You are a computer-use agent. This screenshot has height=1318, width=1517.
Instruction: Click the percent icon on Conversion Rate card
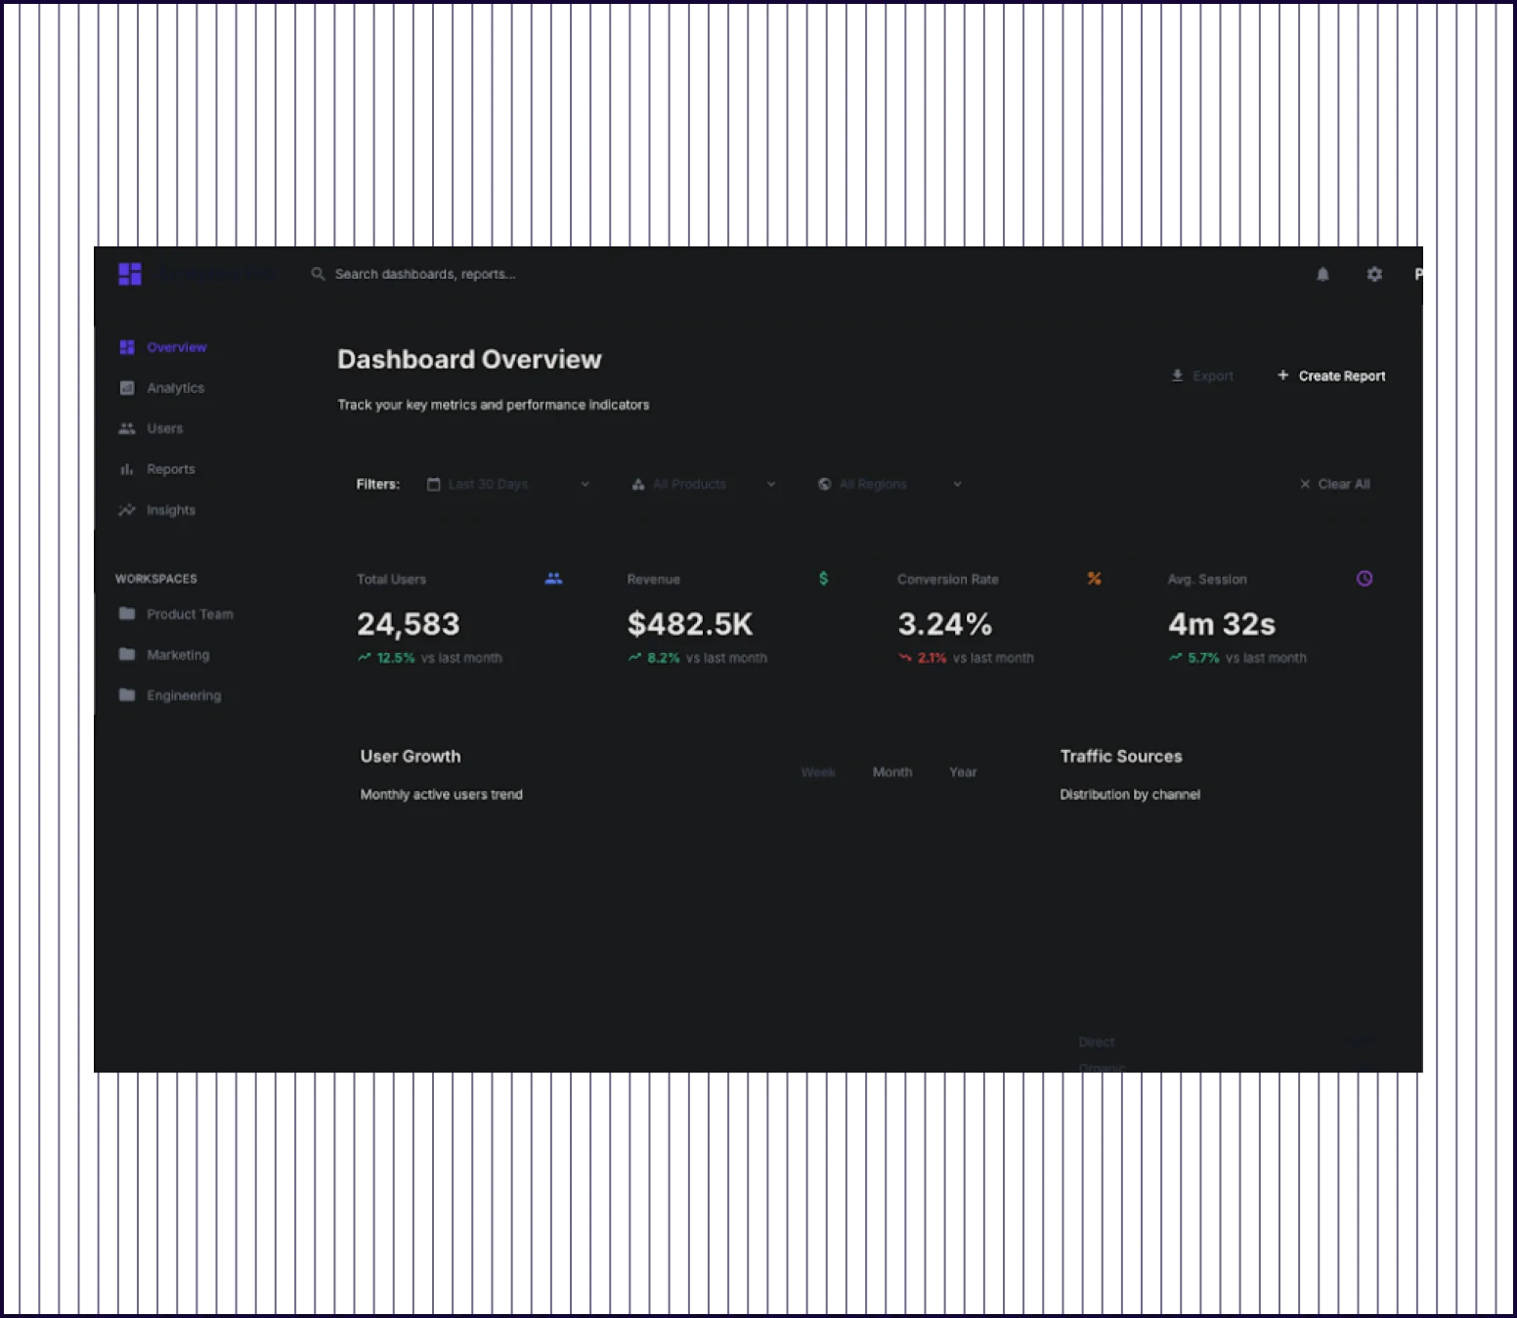[1094, 578]
